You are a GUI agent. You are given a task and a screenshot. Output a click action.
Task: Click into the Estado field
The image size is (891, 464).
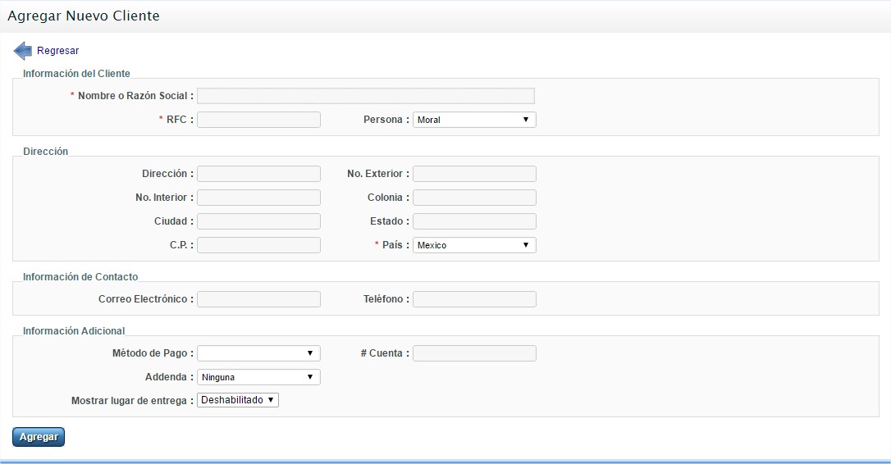pos(474,221)
